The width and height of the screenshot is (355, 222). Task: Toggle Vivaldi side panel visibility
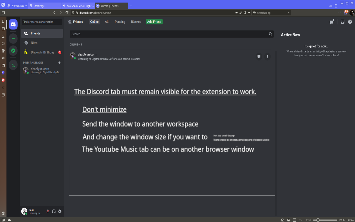(x=3, y=13)
